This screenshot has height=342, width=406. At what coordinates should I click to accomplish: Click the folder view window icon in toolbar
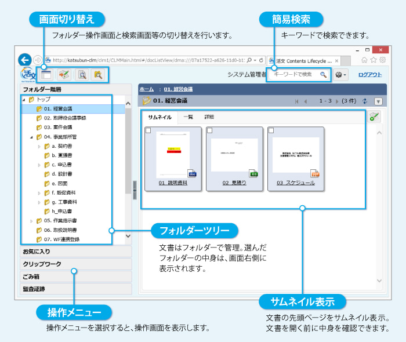45,74
